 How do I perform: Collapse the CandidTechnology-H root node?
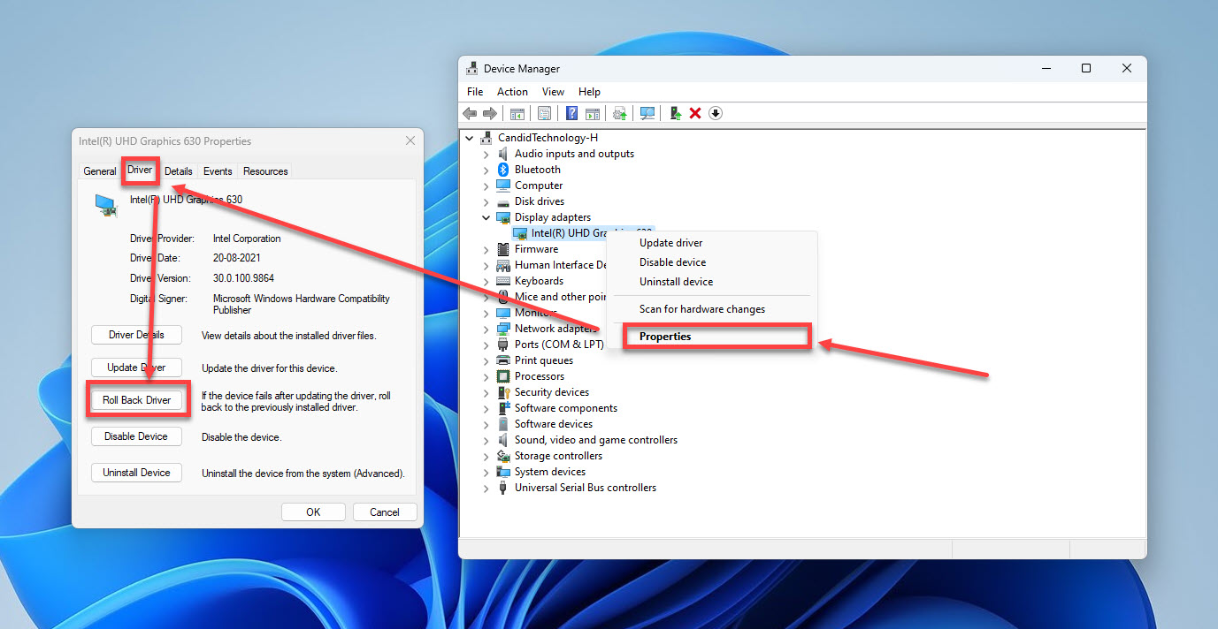(x=470, y=138)
